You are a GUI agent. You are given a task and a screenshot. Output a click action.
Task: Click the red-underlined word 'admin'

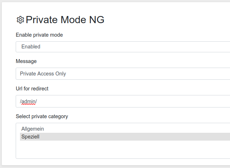click(29, 101)
